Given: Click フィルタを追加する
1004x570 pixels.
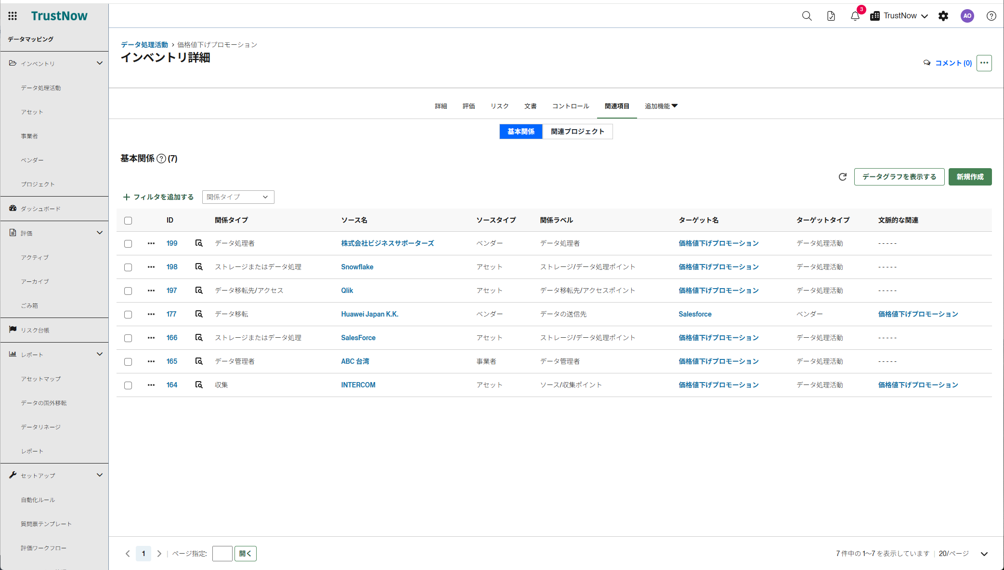Looking at the screenshot, I should (158, 197).
